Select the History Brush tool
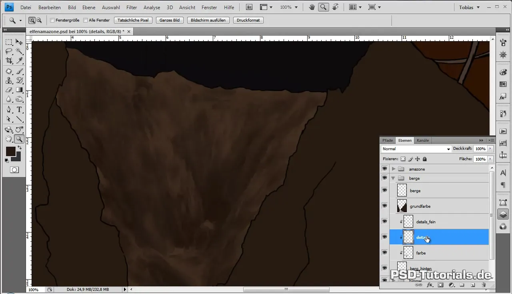 pyautogui.click(x=19, y=81)
